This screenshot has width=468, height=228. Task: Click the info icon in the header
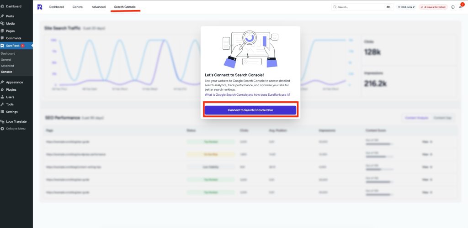(453, 7)
